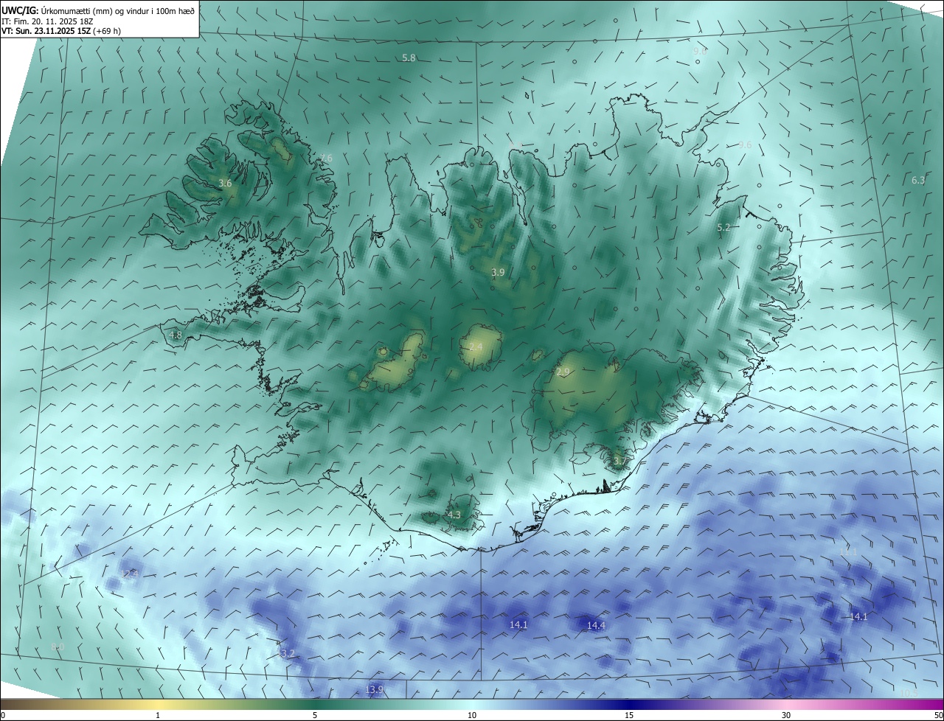Select the 3.9 value label
The width and height of the screenshot is (944, 721).
click(x=498, y=272)
